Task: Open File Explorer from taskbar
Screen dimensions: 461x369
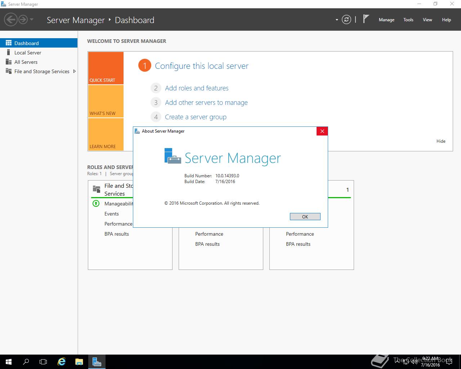Action: pyautogui.click(x=79, y=362)
